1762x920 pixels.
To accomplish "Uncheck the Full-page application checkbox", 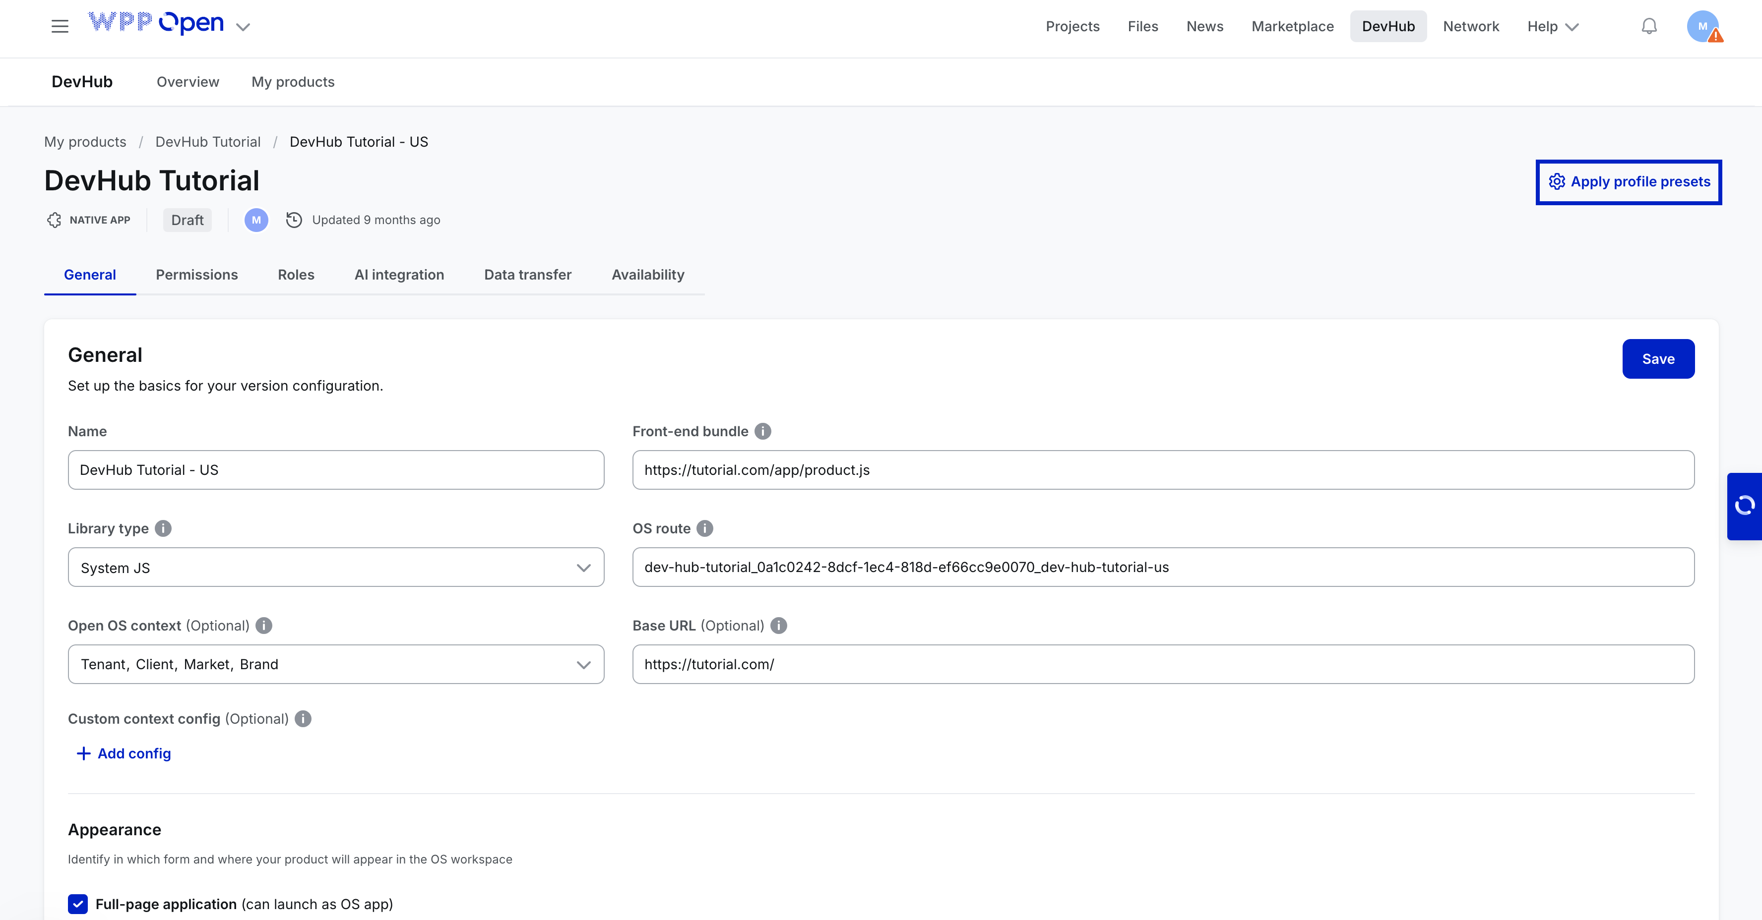I will coord(78,904).
